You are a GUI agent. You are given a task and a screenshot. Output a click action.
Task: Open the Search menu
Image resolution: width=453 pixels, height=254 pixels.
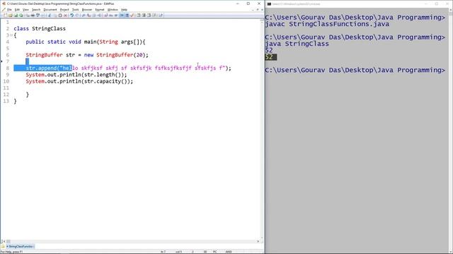36,9
